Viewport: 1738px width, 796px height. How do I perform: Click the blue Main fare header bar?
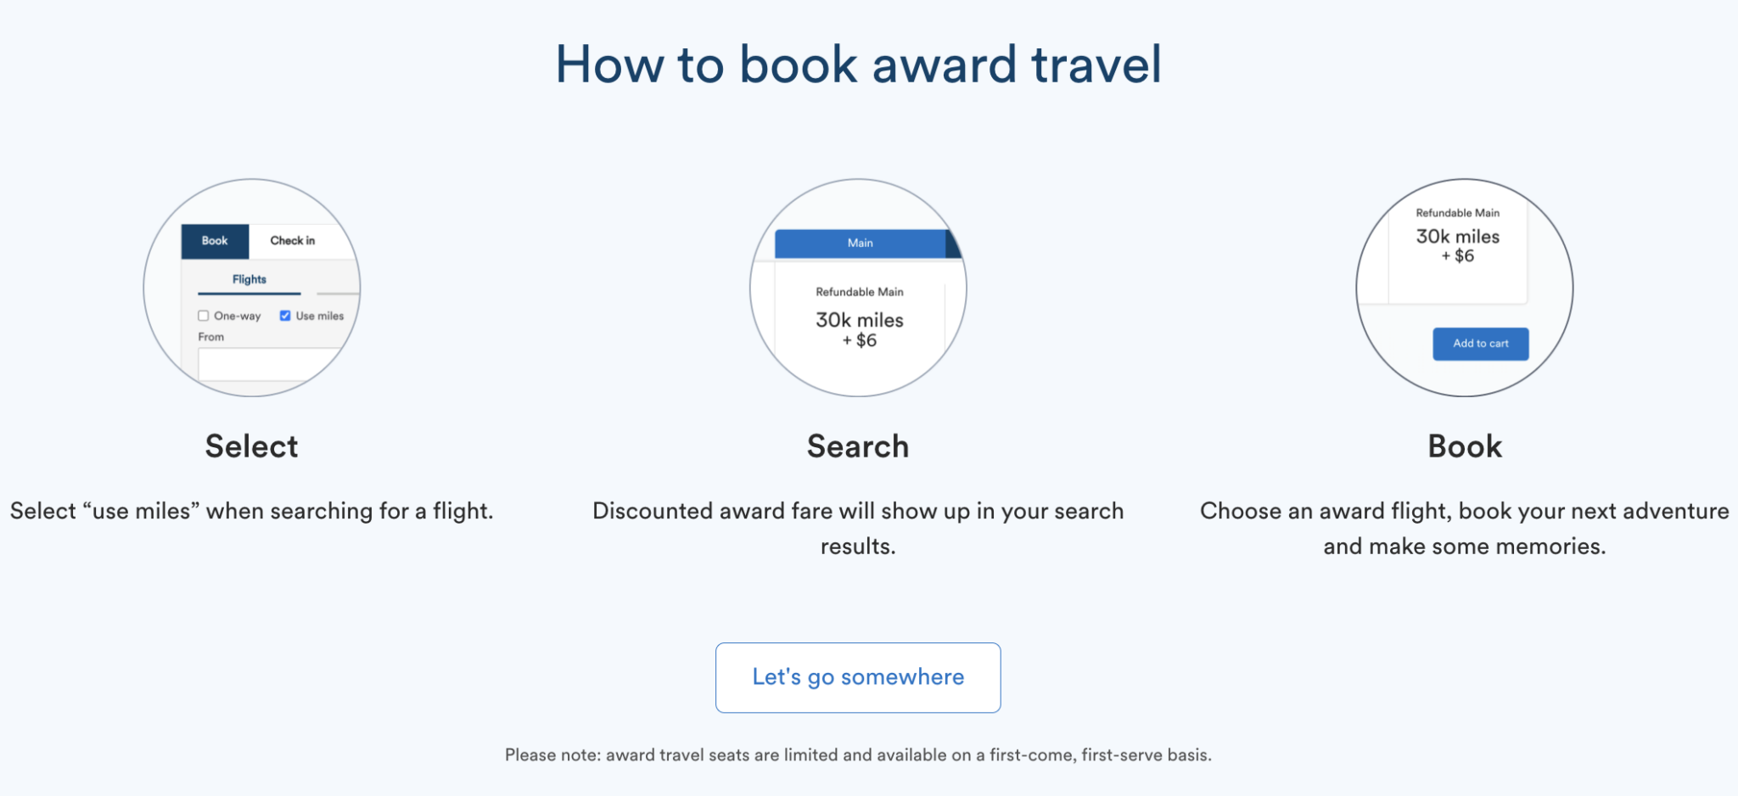click(861, 244)
